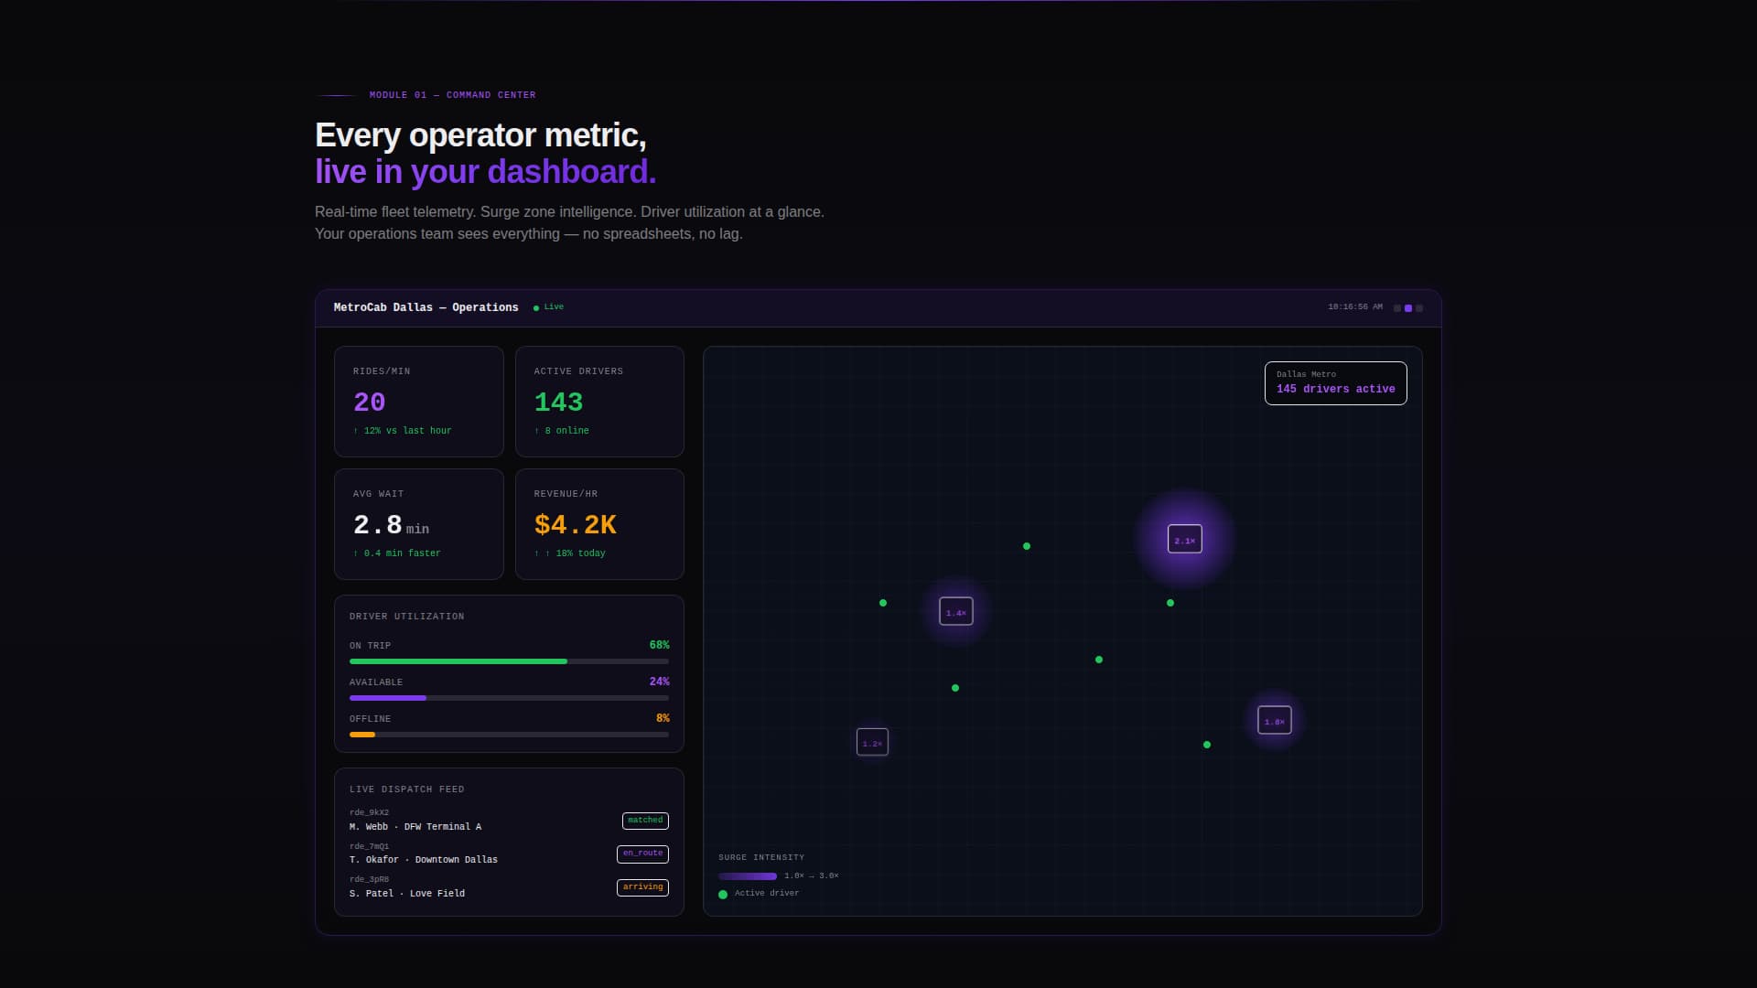Open the Revenue/HR $4.2K metric
This screenshot has height=988, width=1757.
pos(599,523)
